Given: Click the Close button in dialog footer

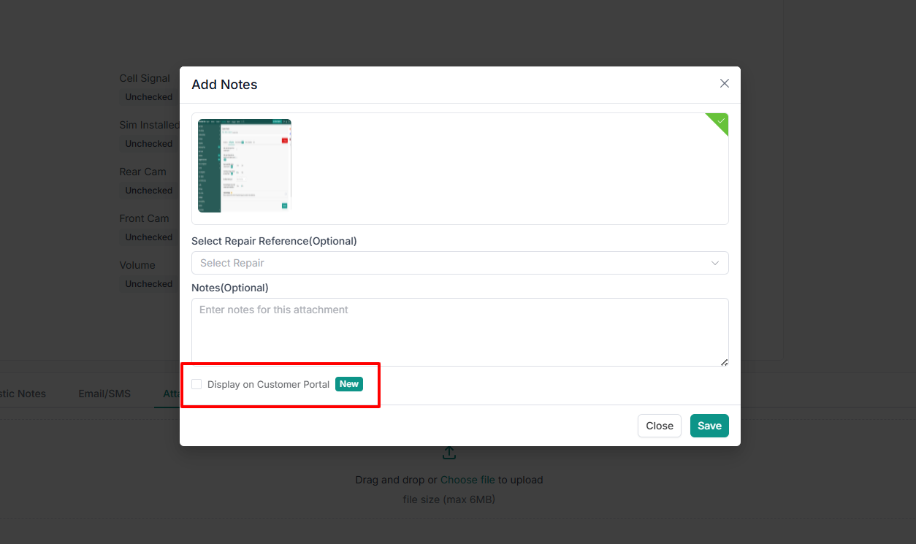Looking at the screenshot, I should pyautogui.click(x=660, y=426).
